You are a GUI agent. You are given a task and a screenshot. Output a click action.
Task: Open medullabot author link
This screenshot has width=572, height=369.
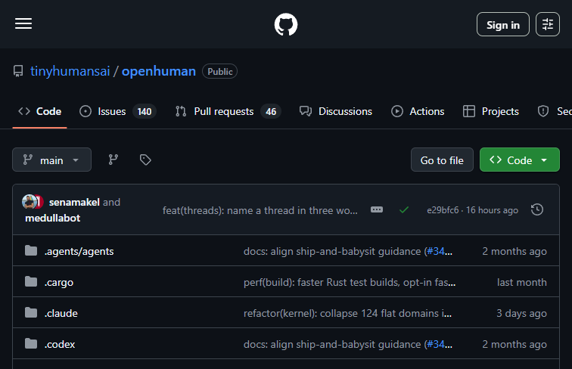pos(52,218)
